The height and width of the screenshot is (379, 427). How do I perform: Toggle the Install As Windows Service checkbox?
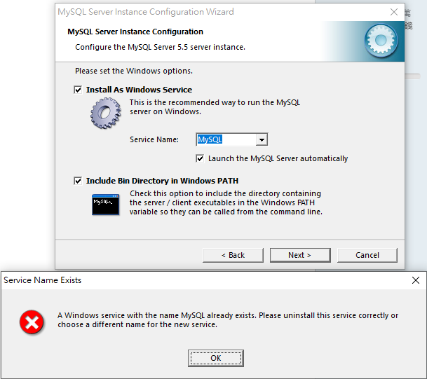pyautogui.click(x=78, y=90)
